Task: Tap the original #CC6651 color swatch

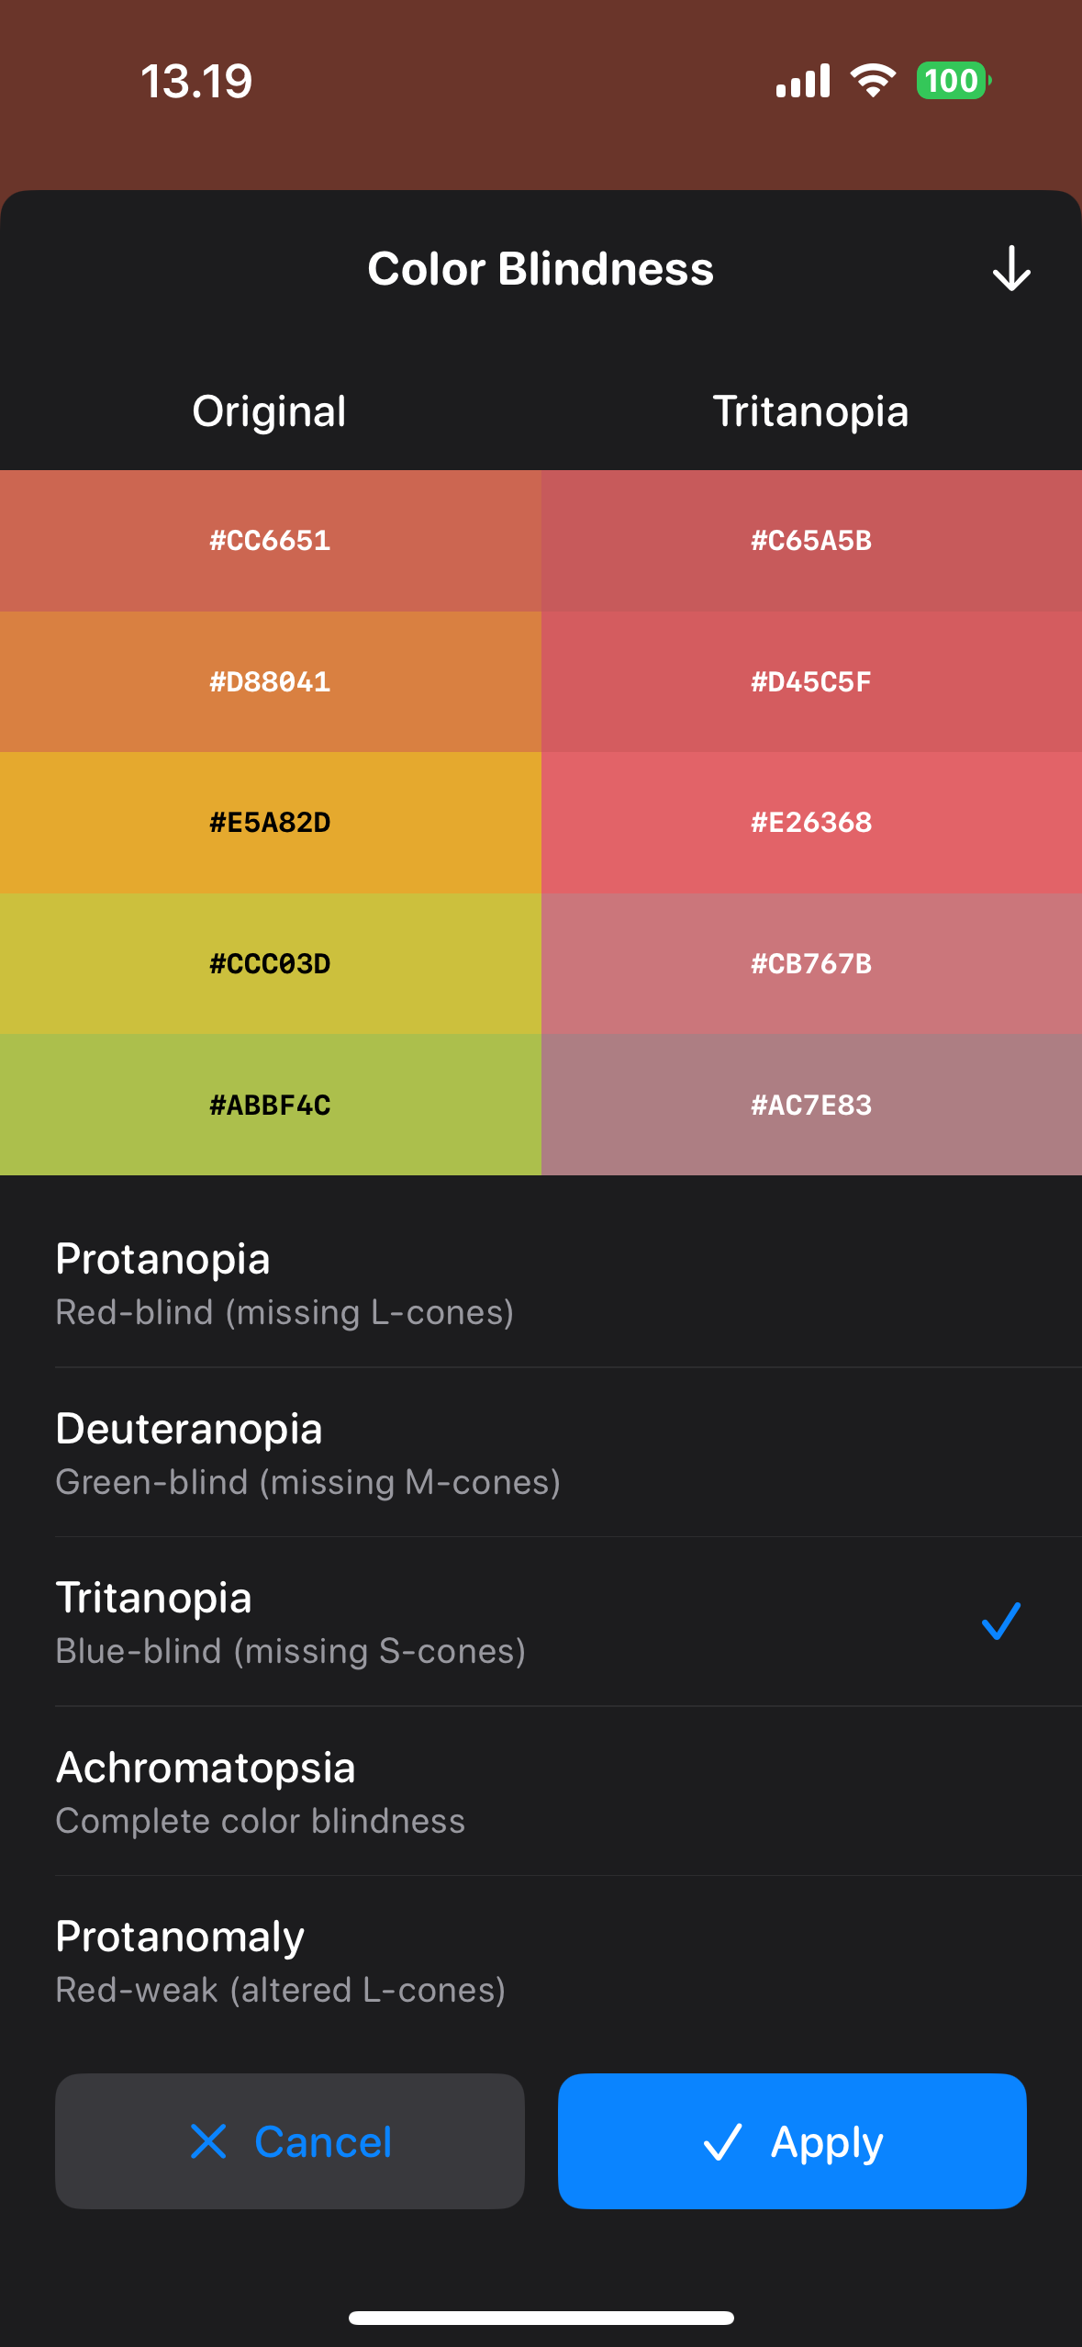Action: [x=270, y=541]
